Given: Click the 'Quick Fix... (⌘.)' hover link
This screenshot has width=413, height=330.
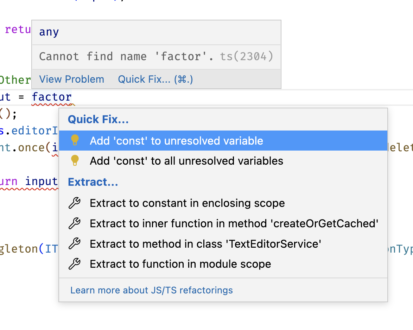Looking at the screenshot, I should [155, 79].
